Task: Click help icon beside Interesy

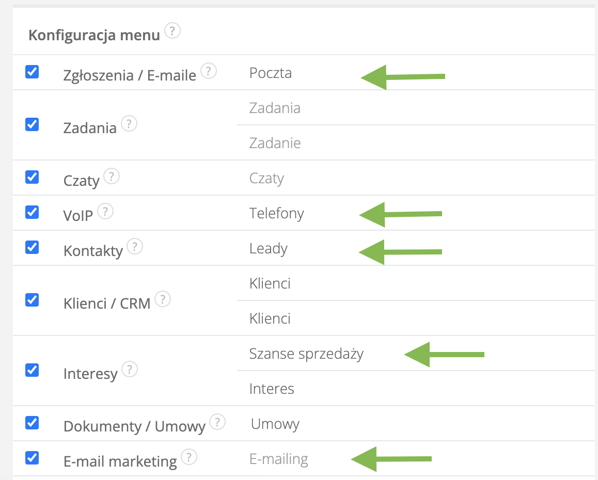Action: 130,370
